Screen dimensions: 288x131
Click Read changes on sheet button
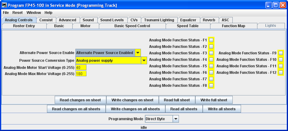coord(80,100)
